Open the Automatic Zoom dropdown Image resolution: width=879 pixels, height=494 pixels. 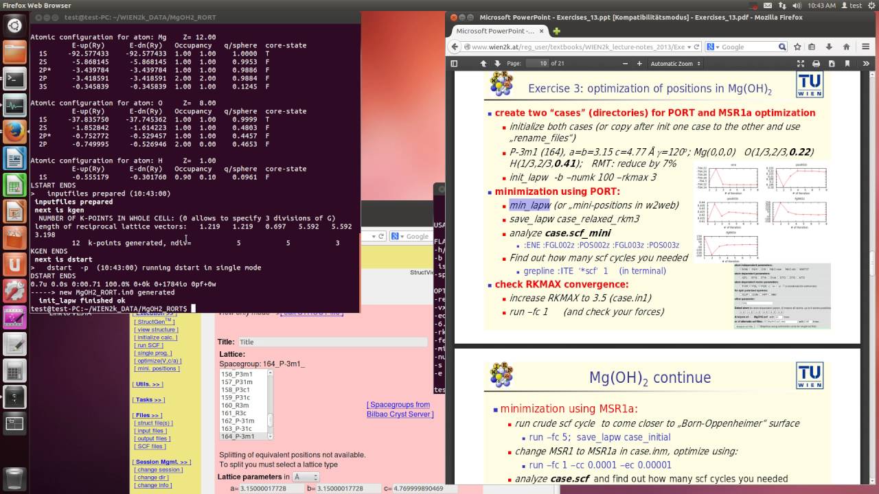point(676,63)
